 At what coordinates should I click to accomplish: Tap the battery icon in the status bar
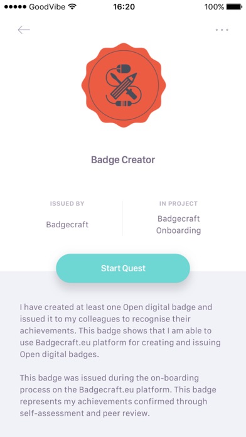(x=234, y=7)
